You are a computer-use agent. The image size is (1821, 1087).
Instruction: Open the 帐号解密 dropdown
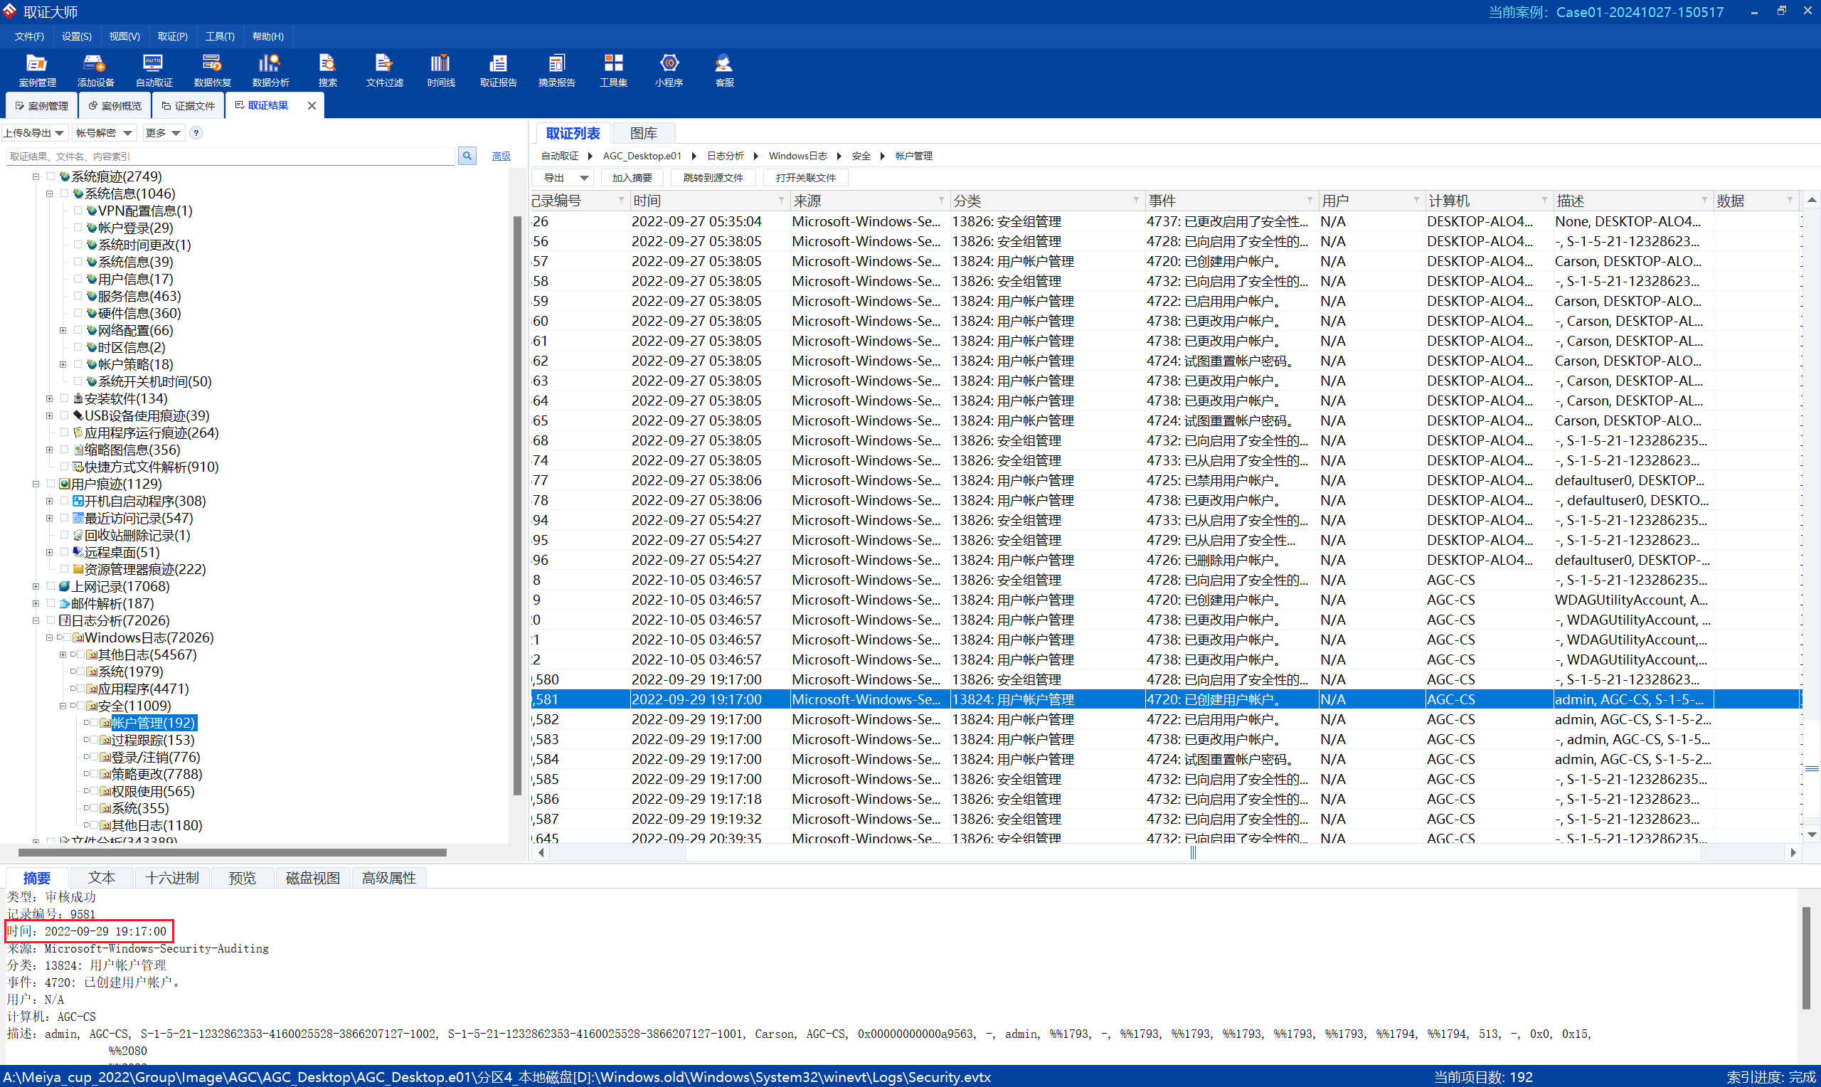tap(103, 132)
